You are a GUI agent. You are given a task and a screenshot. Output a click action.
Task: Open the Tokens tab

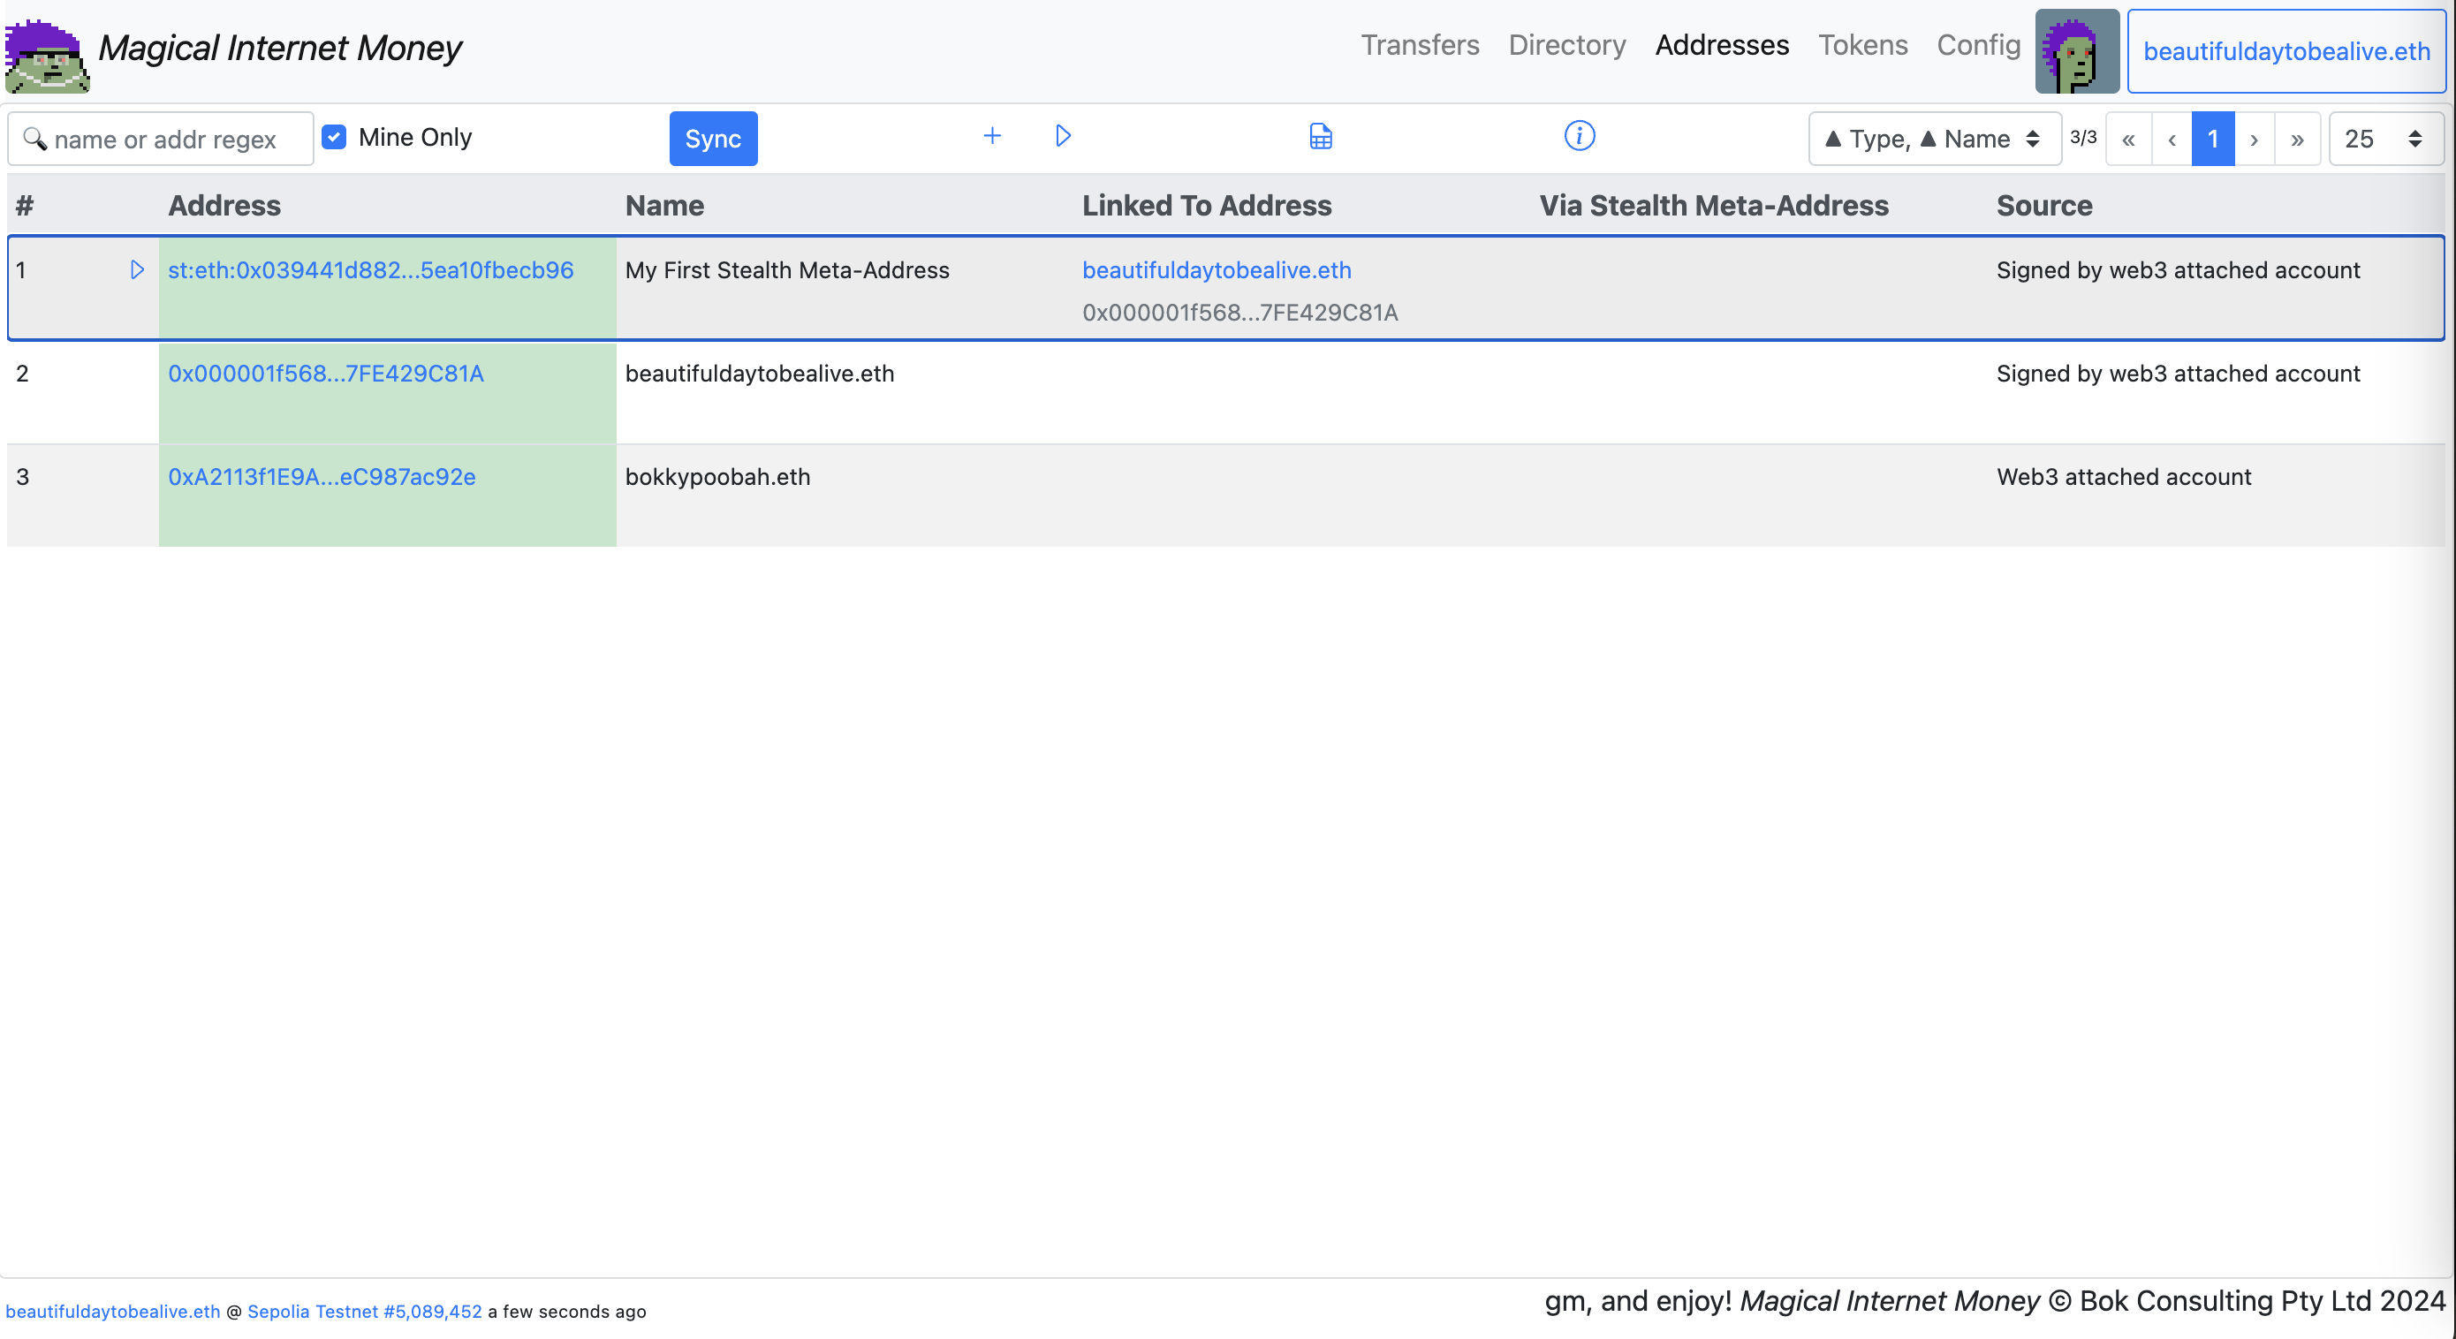click(x=1862, y=45)
